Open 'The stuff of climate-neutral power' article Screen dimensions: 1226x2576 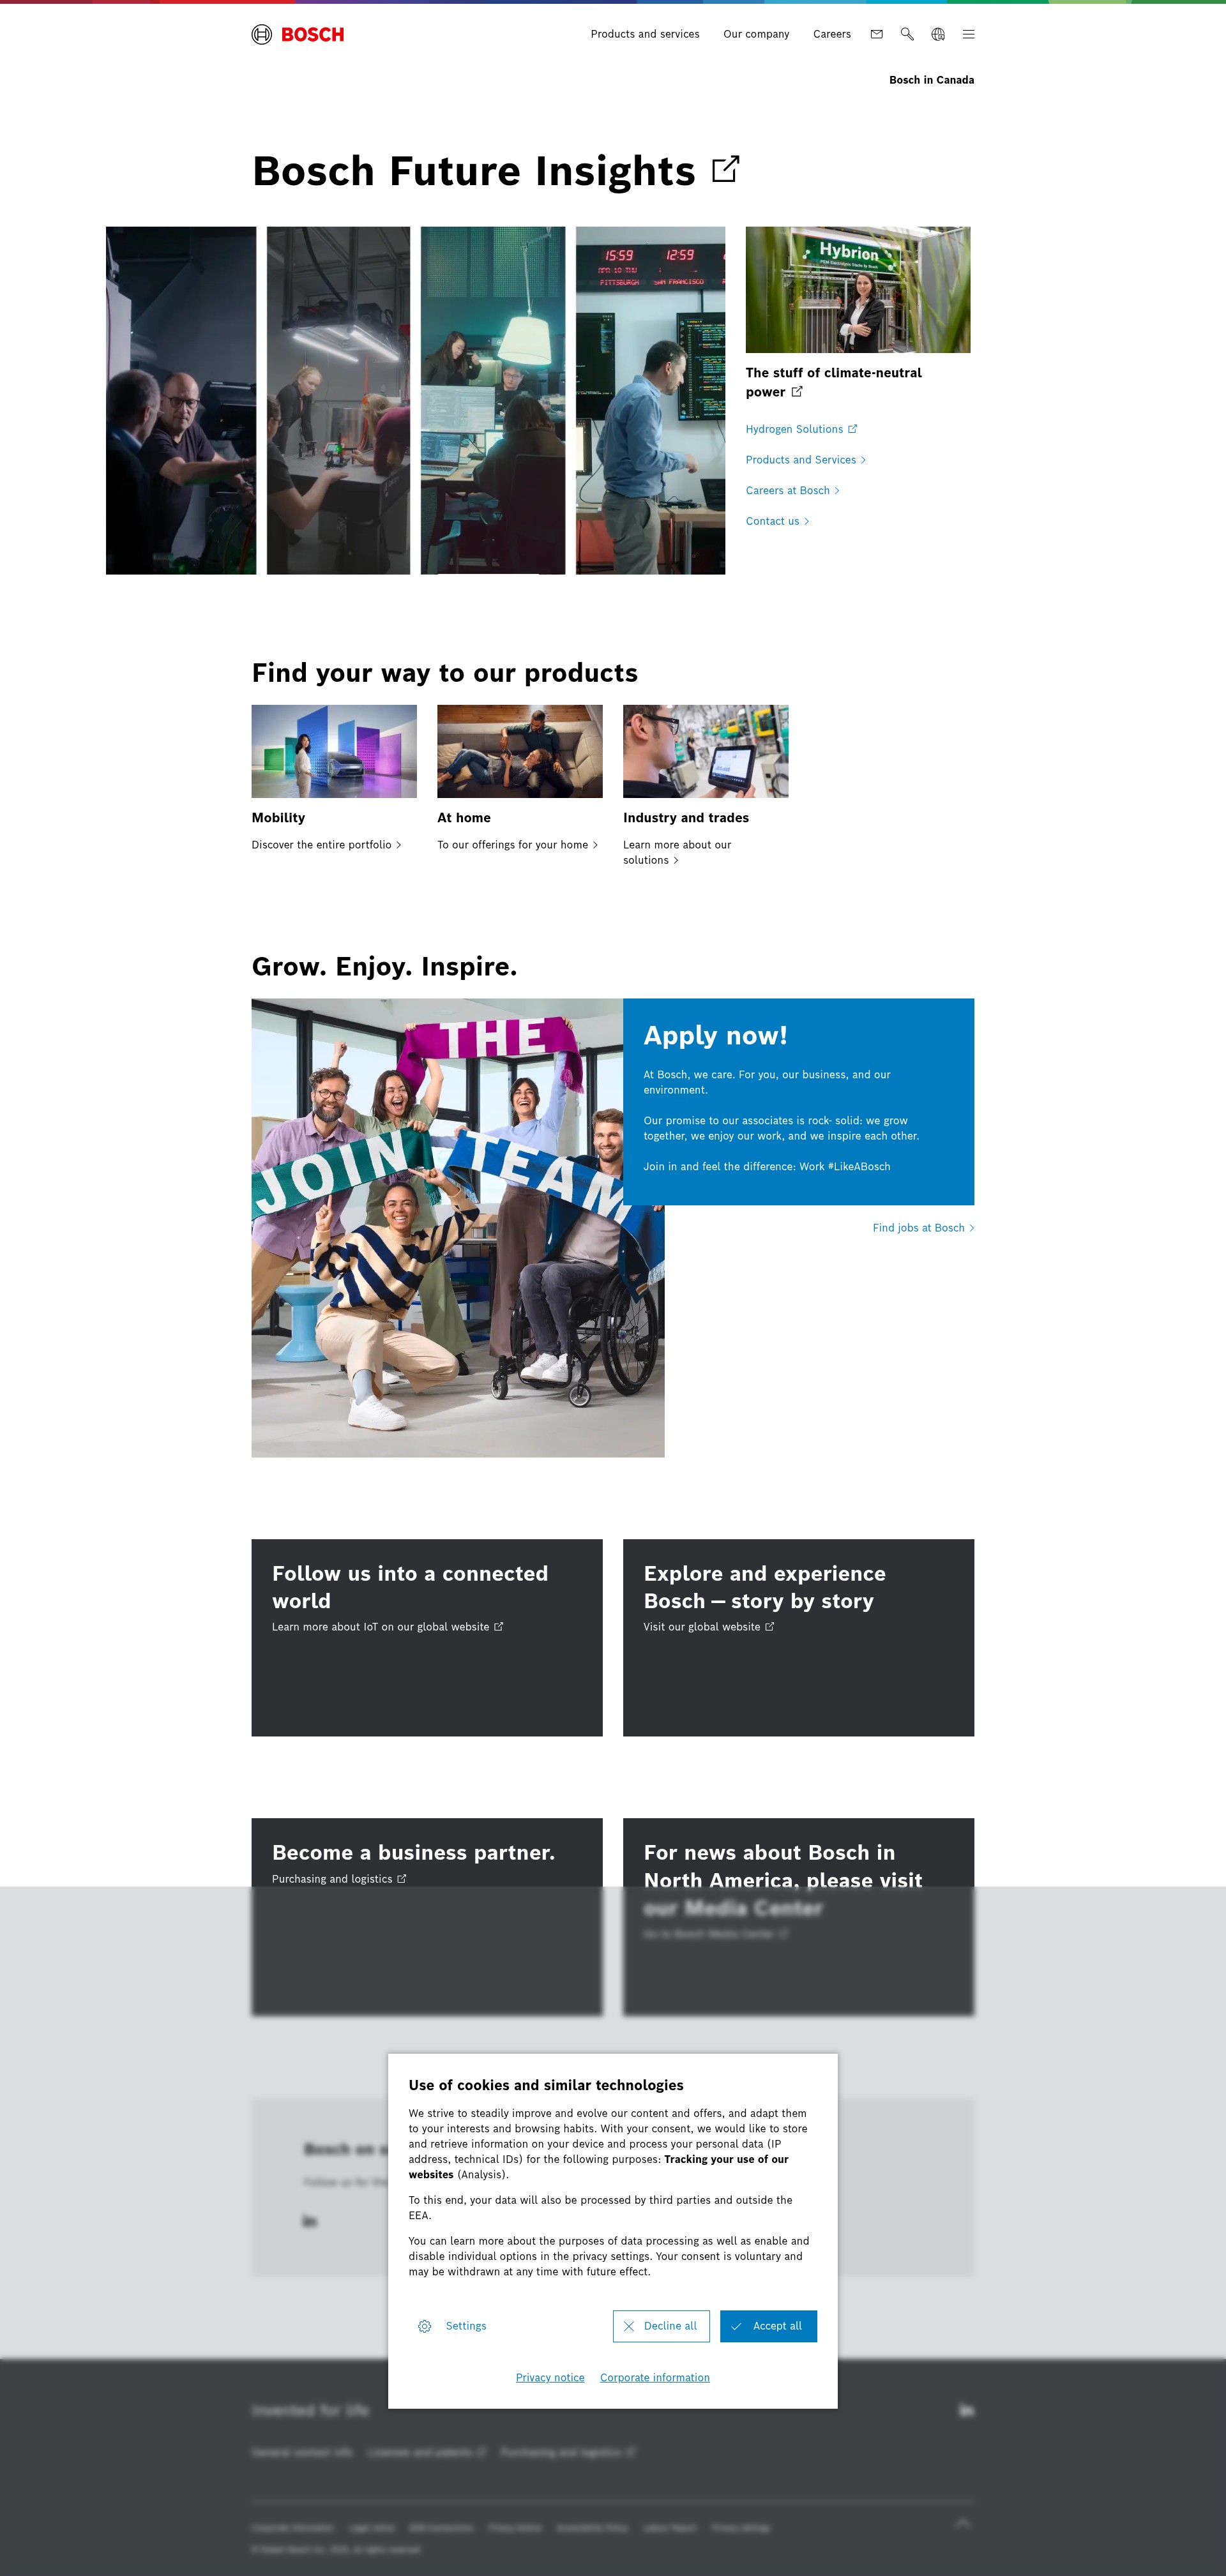(x=834, y=382)
